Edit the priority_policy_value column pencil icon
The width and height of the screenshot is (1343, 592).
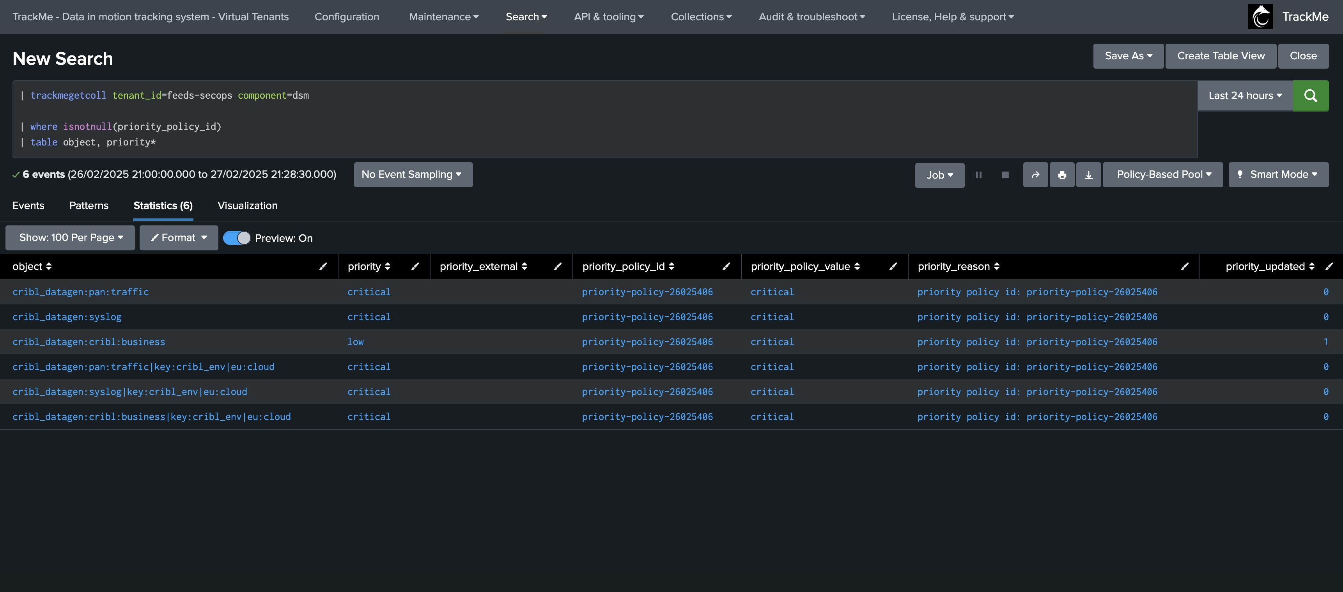pos(893,266)
